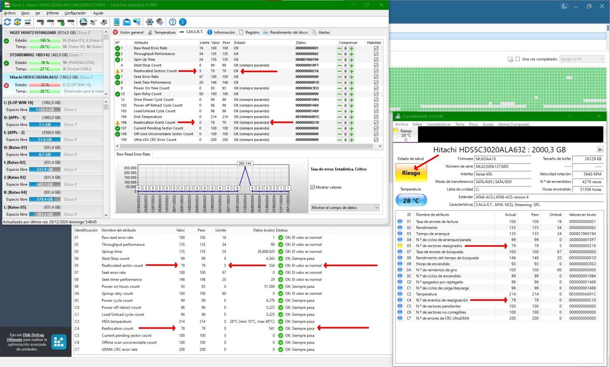Click the Firmware field ML6OAA10
This screenshot has width=610, height=367.
pyautogui.click(x=502, y=159)
